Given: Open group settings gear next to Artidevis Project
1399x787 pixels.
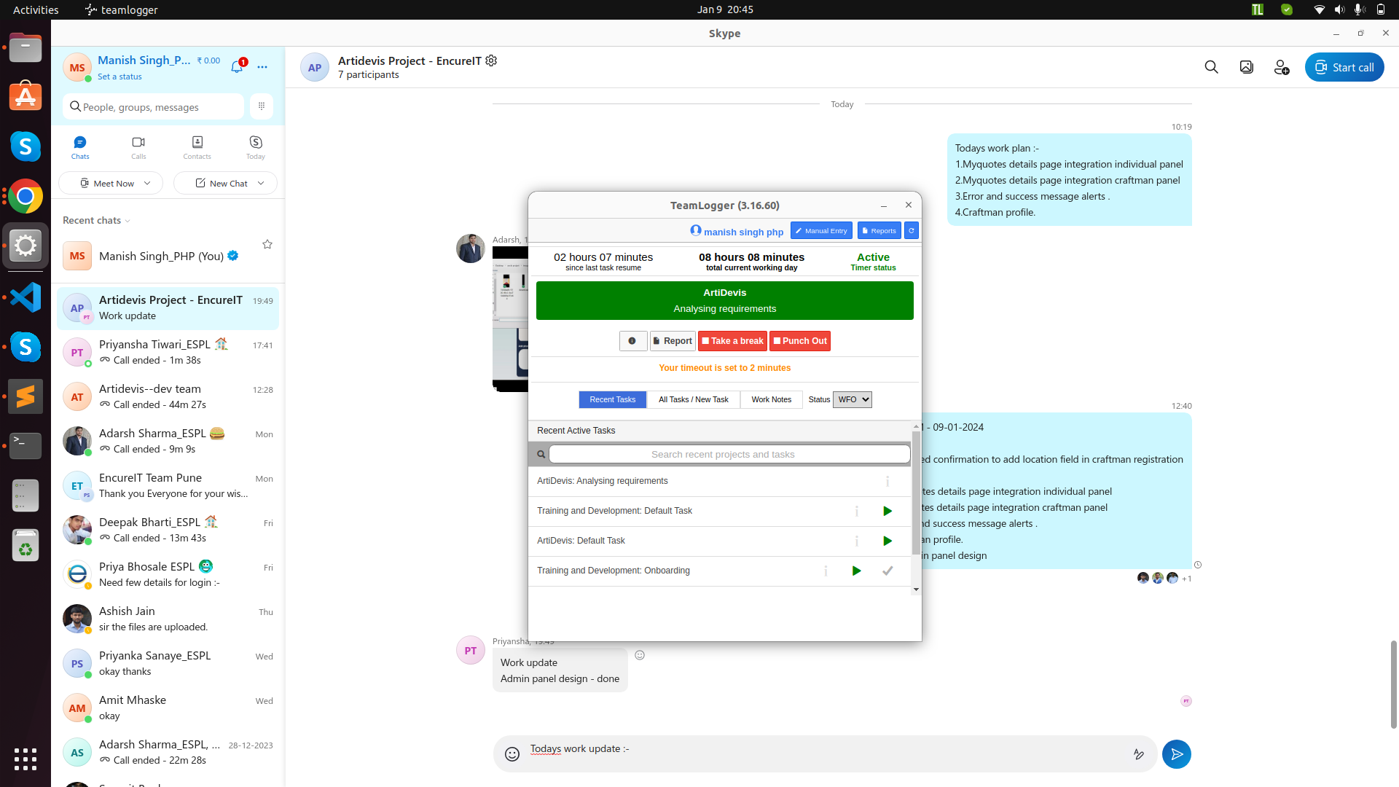Looking at the screenshot, I should (491, 60).
